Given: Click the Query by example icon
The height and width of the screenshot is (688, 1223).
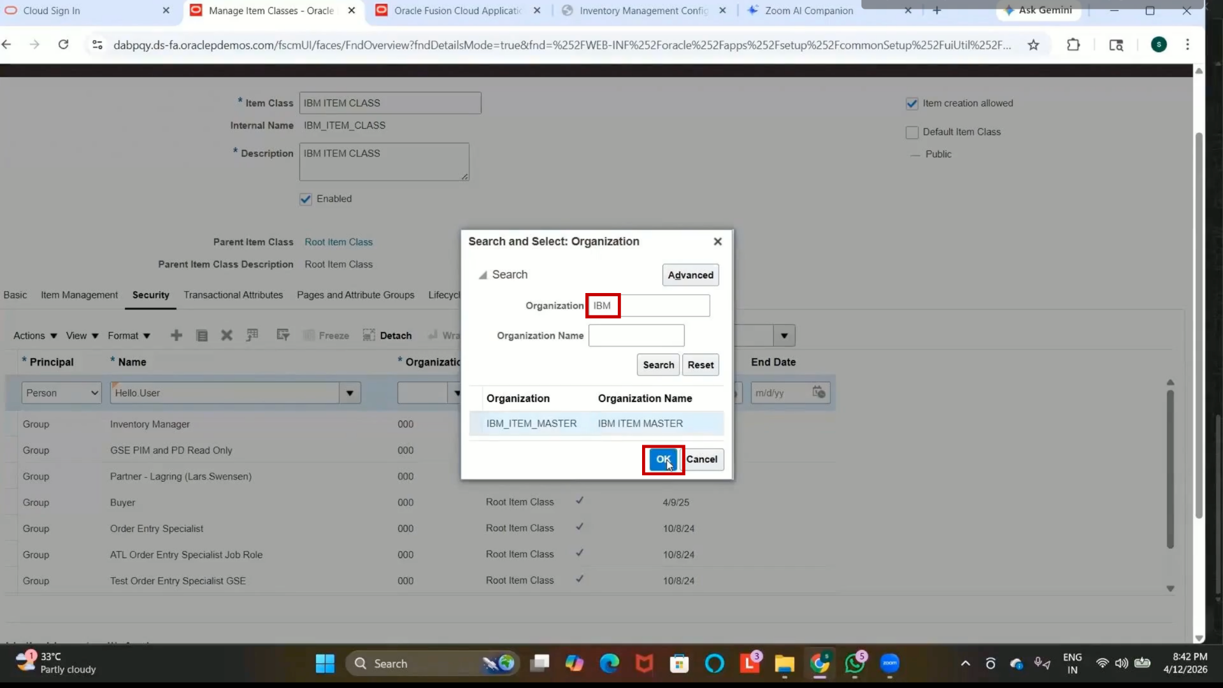Looking at the screenshot, I should [283, 335].
